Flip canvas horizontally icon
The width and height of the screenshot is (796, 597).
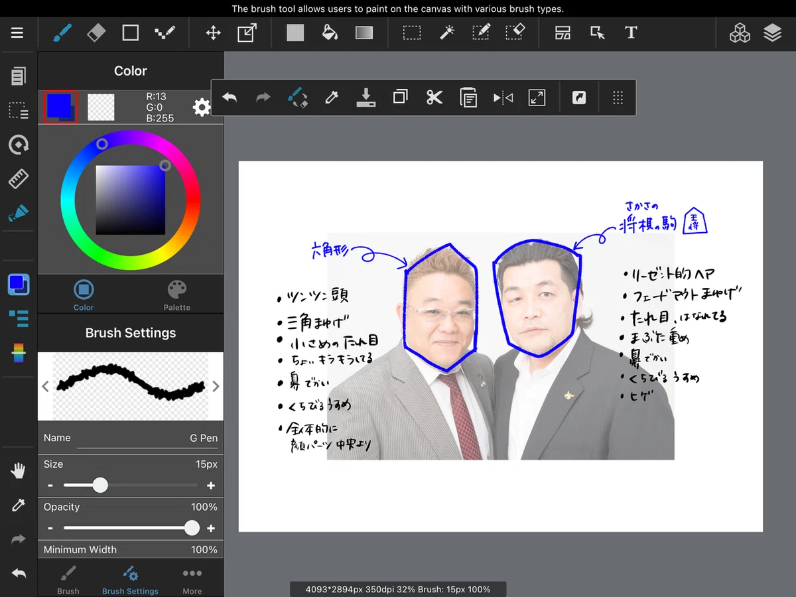coord(503,98)
